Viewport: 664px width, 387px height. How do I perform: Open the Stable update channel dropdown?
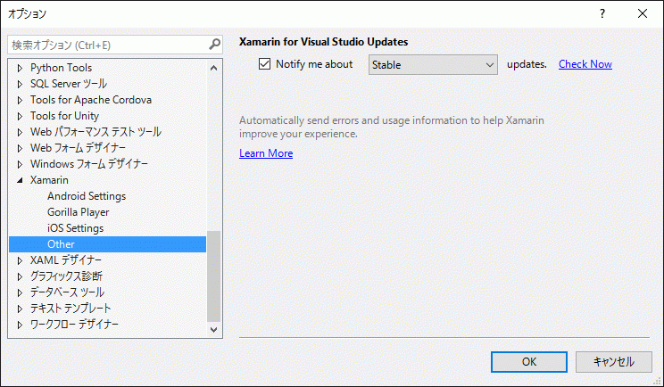point(433,65)
